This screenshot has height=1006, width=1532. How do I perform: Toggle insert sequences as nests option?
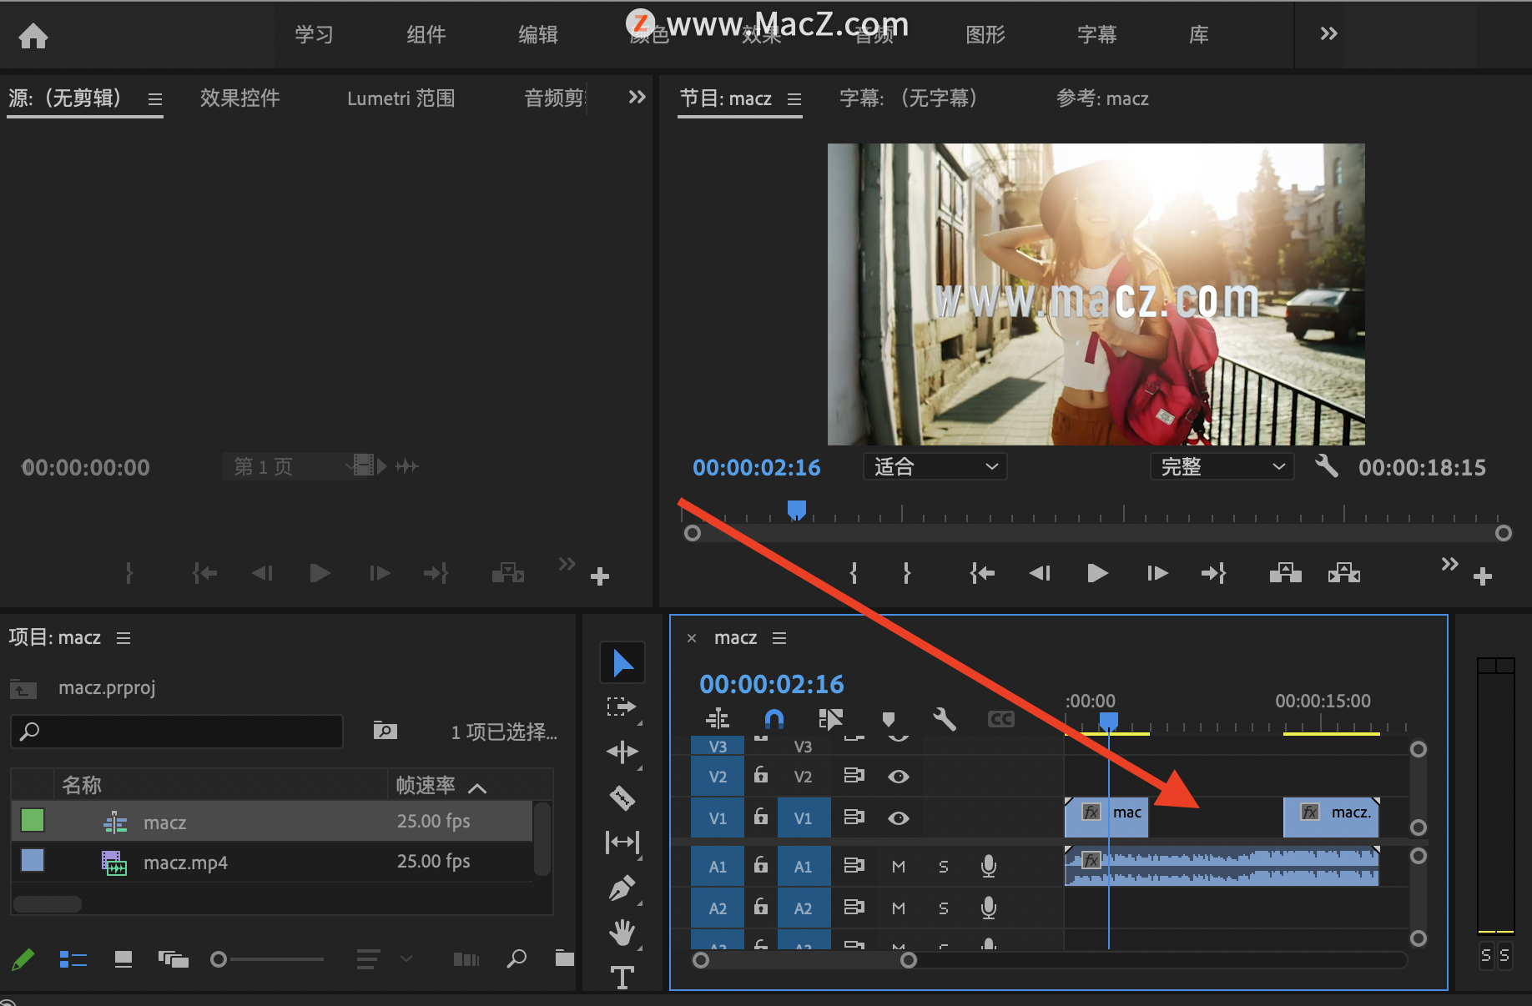click(x=718, y=718)
